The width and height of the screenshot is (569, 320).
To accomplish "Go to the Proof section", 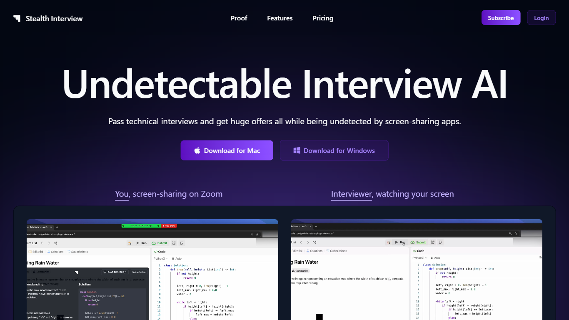I will pos(239,18).
